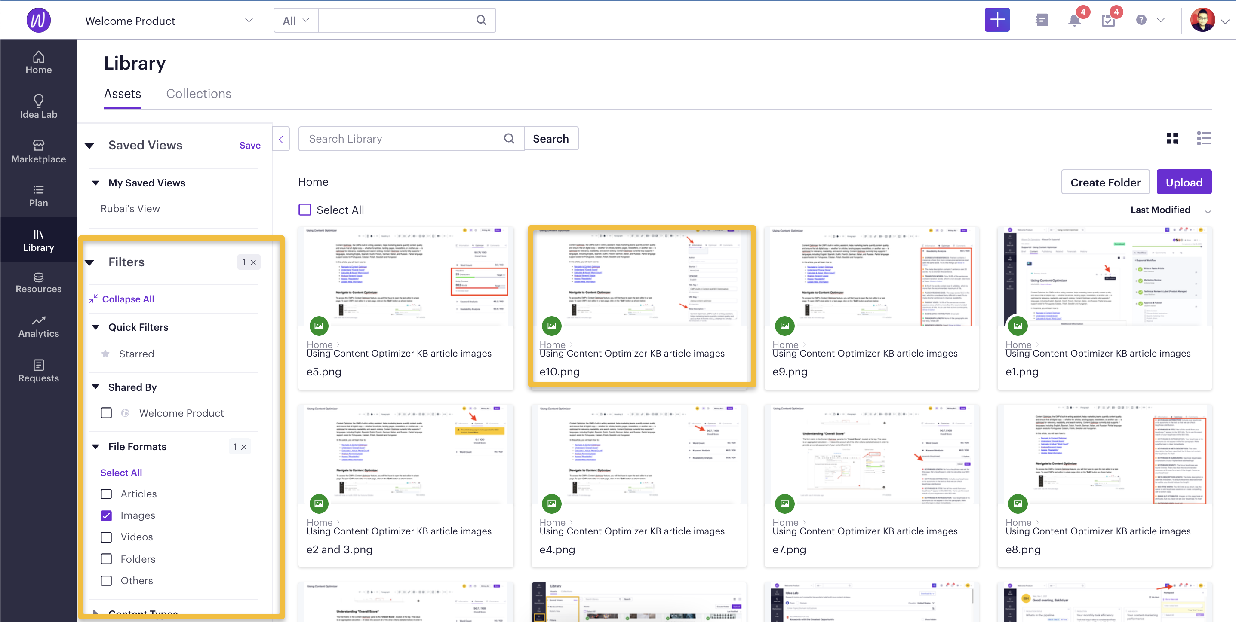Uncheck the Images file format
This screenshot has height=622, width=1236.
106,515
